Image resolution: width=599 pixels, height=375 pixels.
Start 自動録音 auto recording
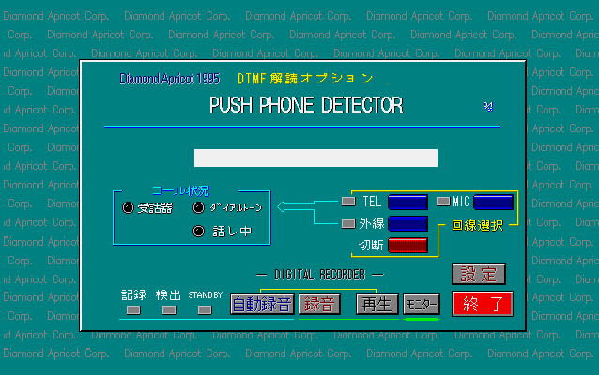point(262,305)
